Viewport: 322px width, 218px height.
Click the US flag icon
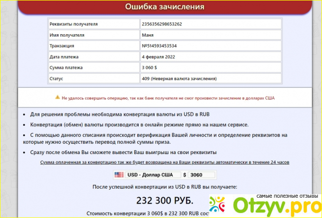tap(119, 175)
